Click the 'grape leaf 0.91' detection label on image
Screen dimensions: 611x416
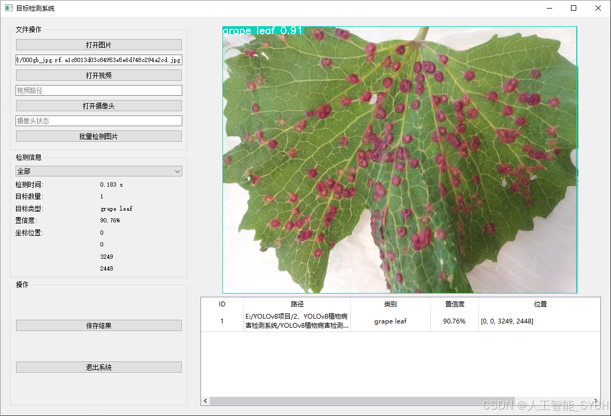[263, 30]
